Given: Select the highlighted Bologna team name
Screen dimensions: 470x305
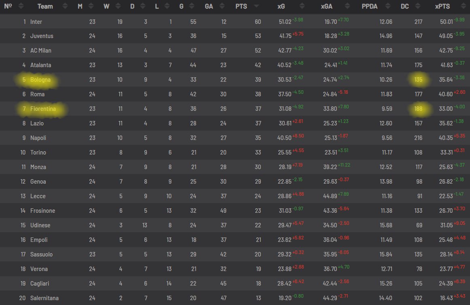Looking at the screenshot, I should (x=40, y=80).
